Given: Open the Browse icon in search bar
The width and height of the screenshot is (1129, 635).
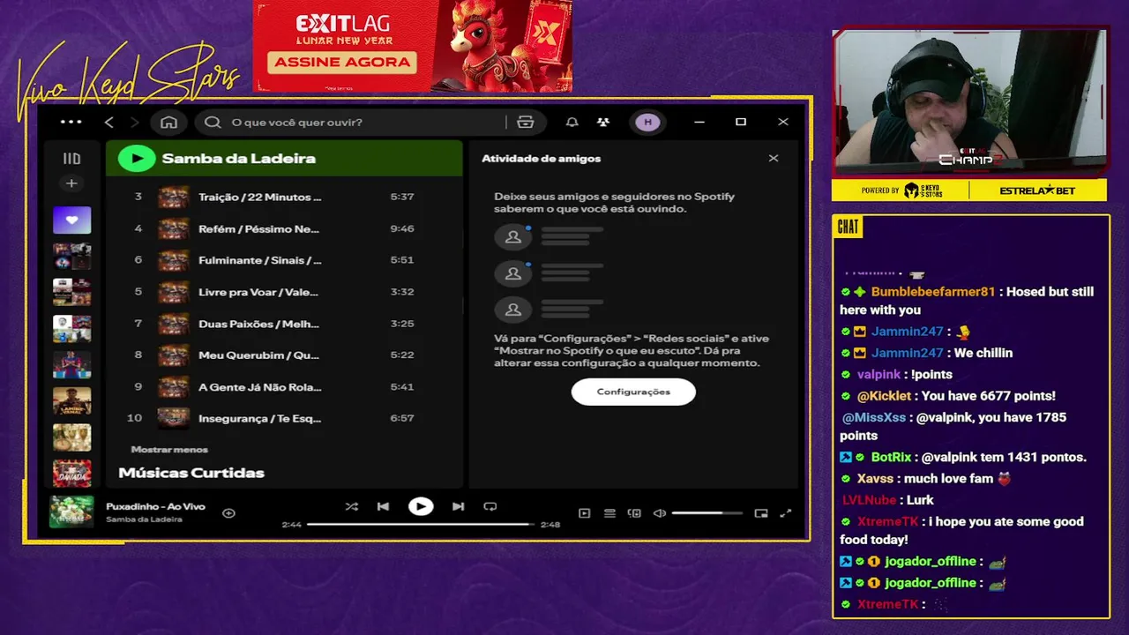Looking at the screenshot, I should [526, 122].
